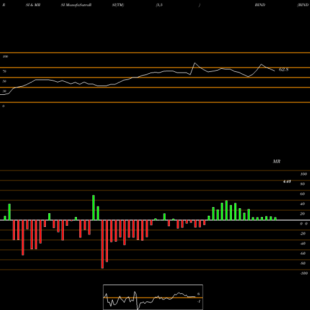Click the -80 label on the MR axis
The width and height of the screenshot is (310, 310).
pyautogui.click(x=303, y=263)
